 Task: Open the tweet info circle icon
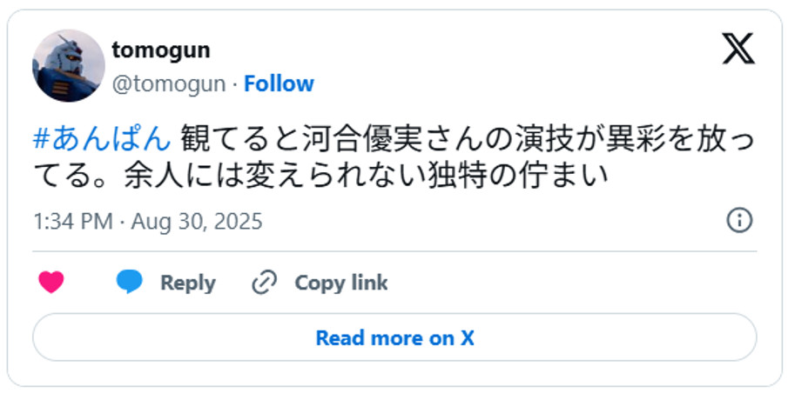point(739,221)
